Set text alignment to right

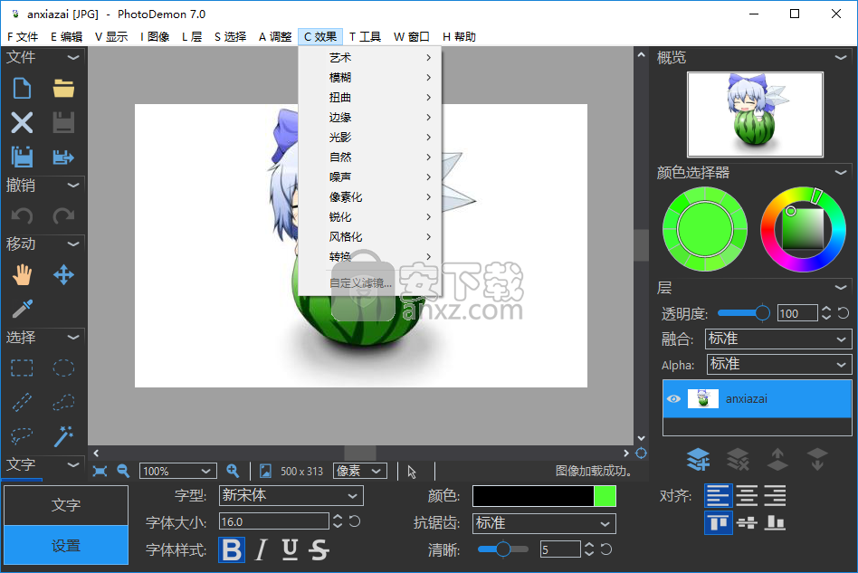(776, 496)
